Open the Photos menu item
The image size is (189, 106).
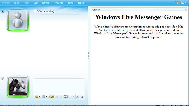(6, 3)
